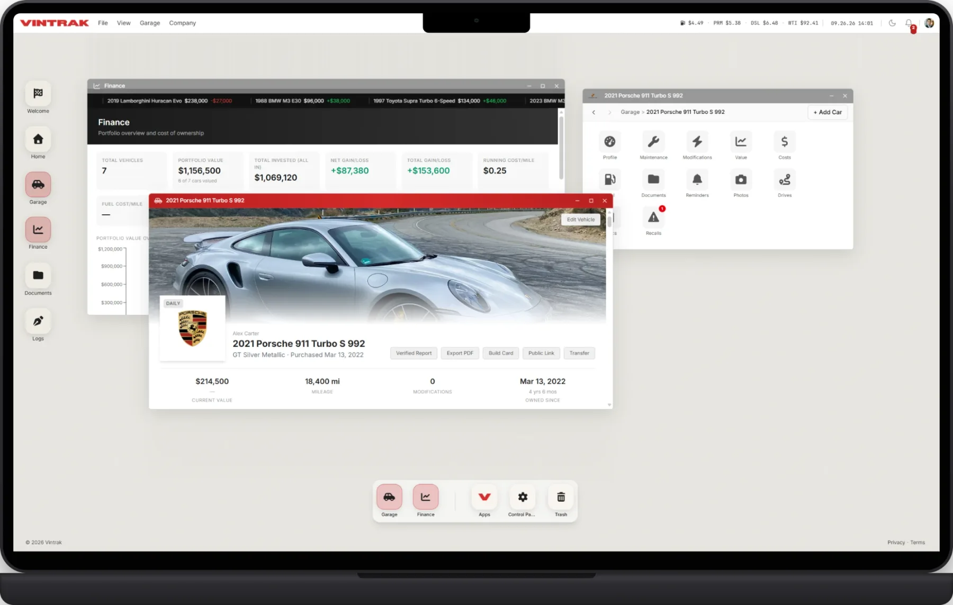Click the 18,400 mi mileage figure
The image size is (953, 605).
tap(322, 382)
